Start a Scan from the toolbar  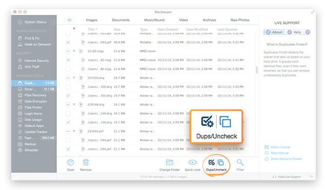tap(71, 165)
